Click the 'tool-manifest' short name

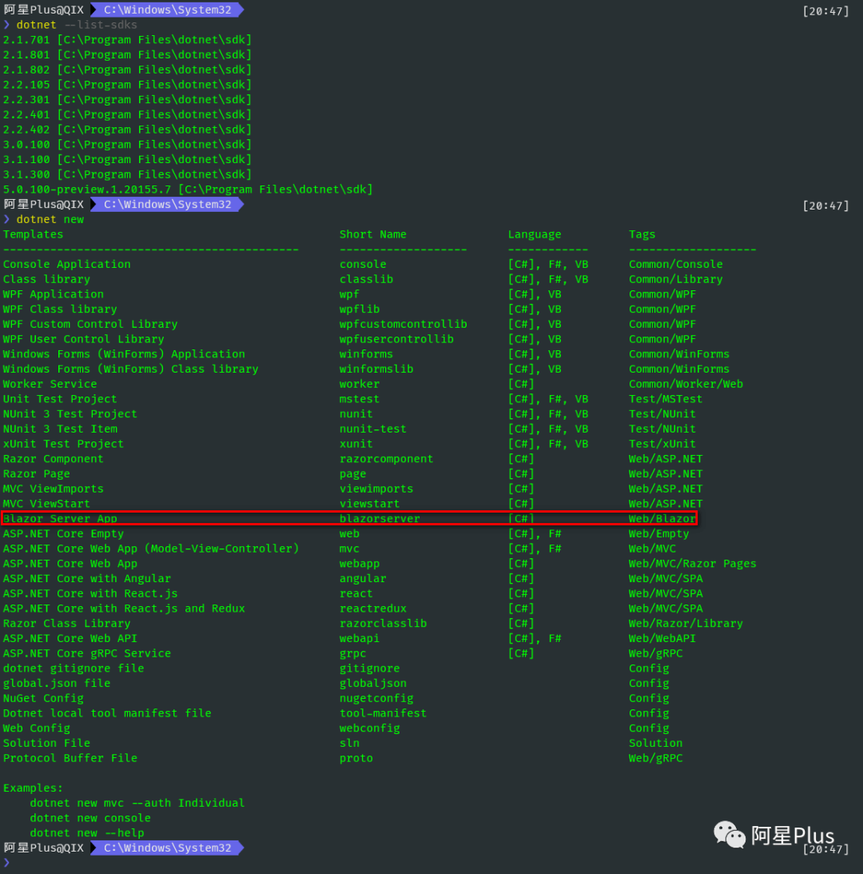coord(383,713)
